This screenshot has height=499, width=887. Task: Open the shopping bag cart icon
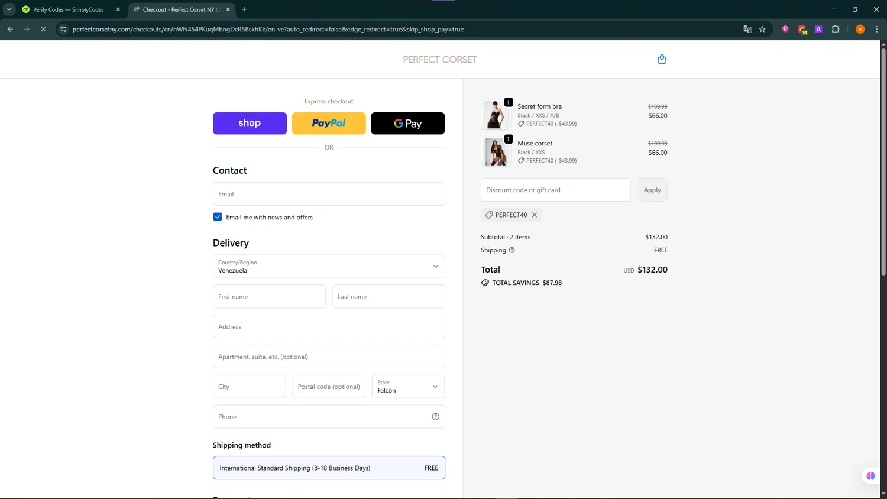[662, 59]
